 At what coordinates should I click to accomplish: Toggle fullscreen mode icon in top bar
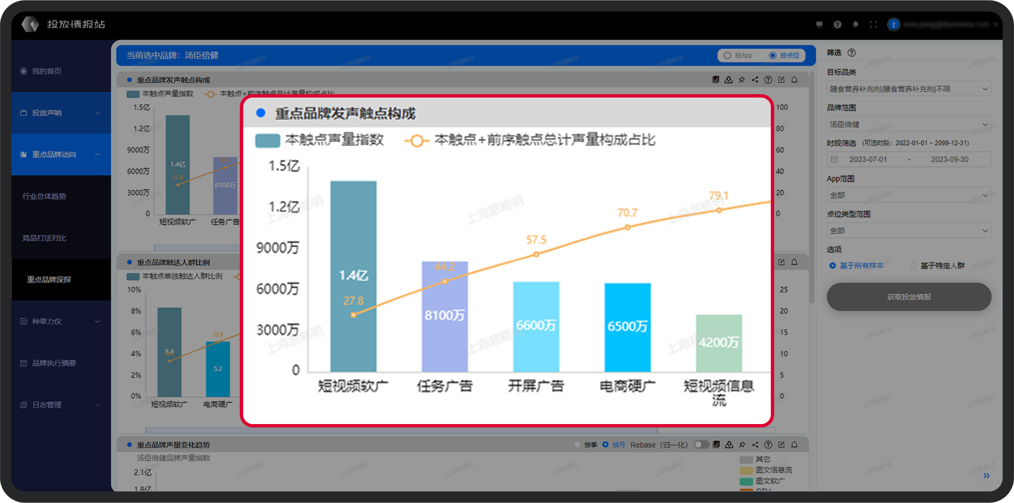[873, 24]
